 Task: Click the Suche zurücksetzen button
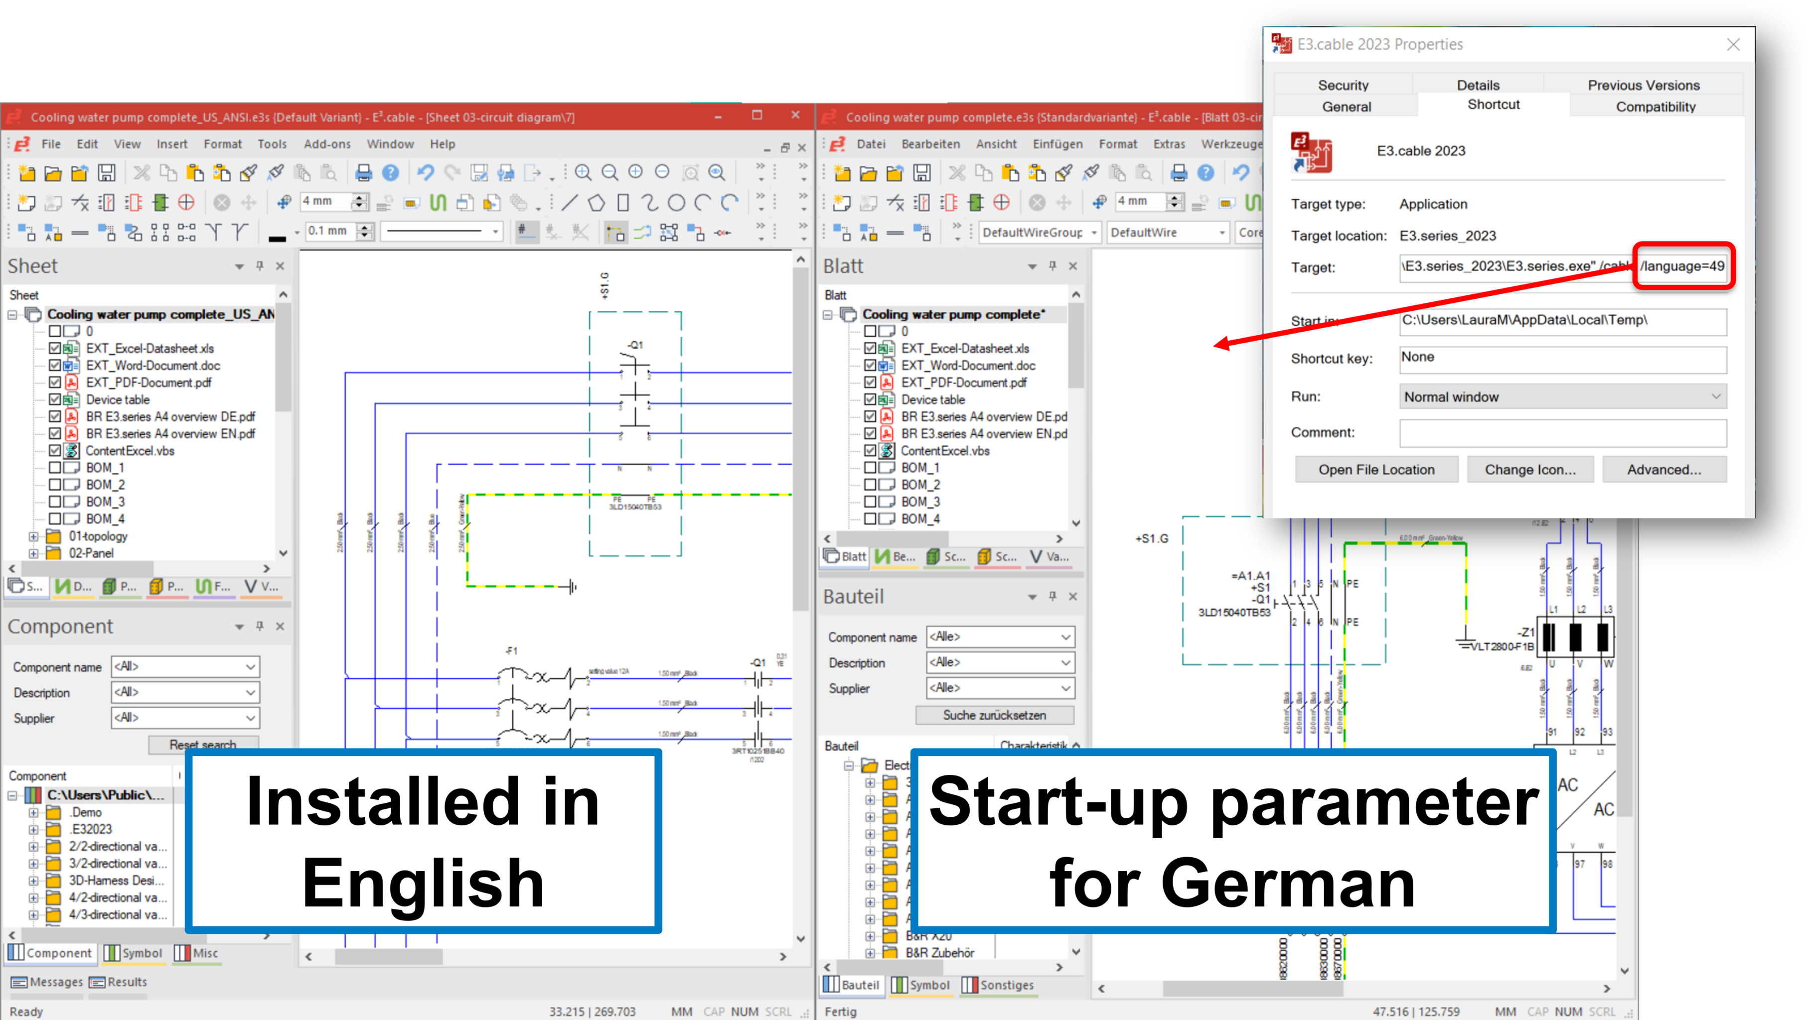click(x=994, y=715)
